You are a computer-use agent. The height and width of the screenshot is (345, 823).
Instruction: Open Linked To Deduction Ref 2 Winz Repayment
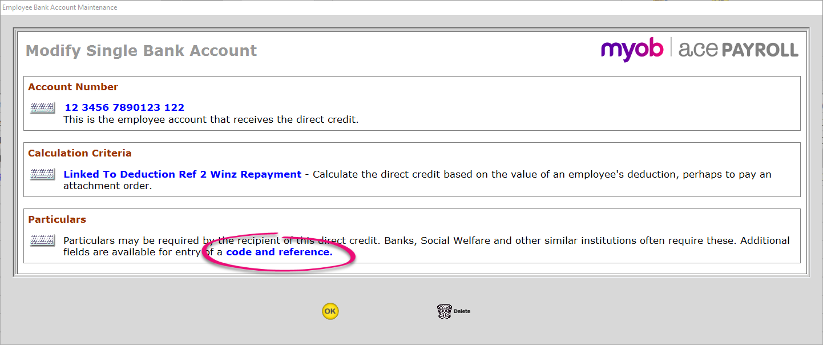182,174
